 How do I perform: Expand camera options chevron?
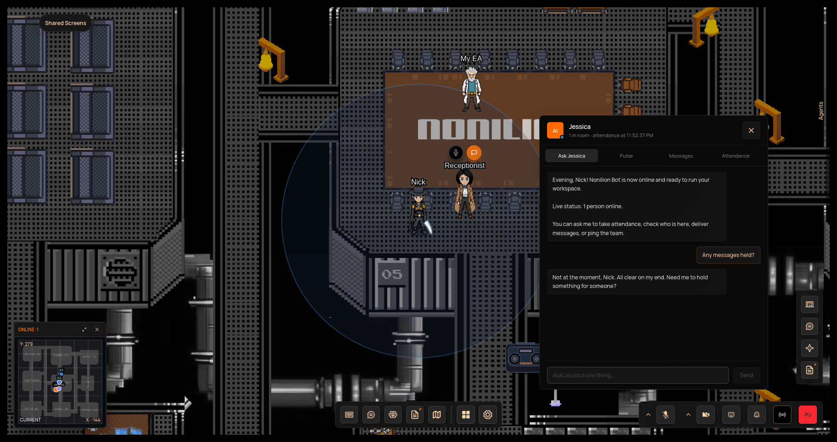(688, 415)
